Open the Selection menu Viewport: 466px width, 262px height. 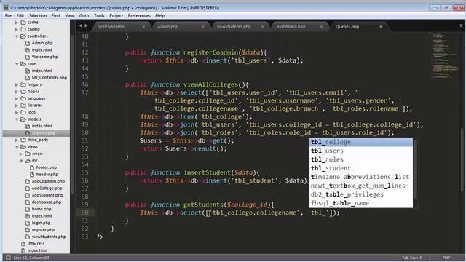coord(38,15)
